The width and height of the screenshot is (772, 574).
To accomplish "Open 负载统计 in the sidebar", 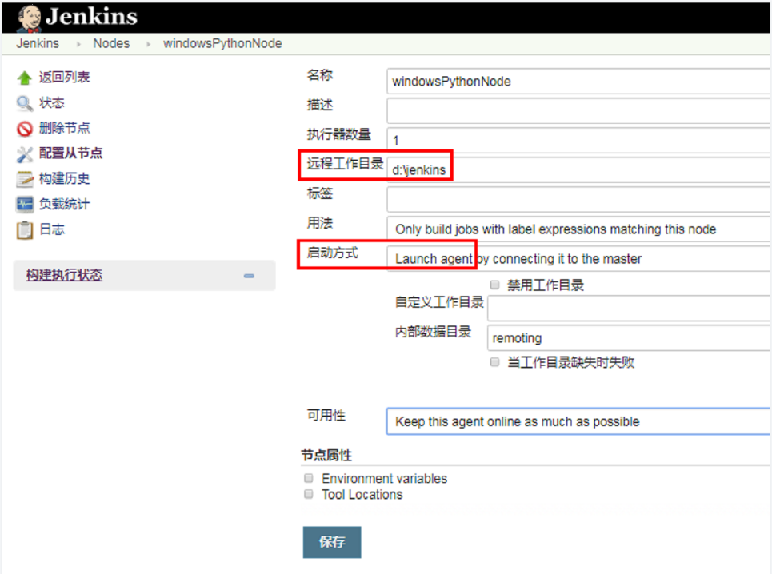I will 65,204.
